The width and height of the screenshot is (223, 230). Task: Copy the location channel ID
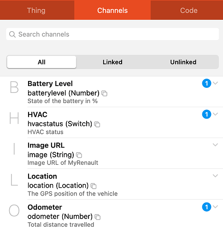(x=94, y=186)
